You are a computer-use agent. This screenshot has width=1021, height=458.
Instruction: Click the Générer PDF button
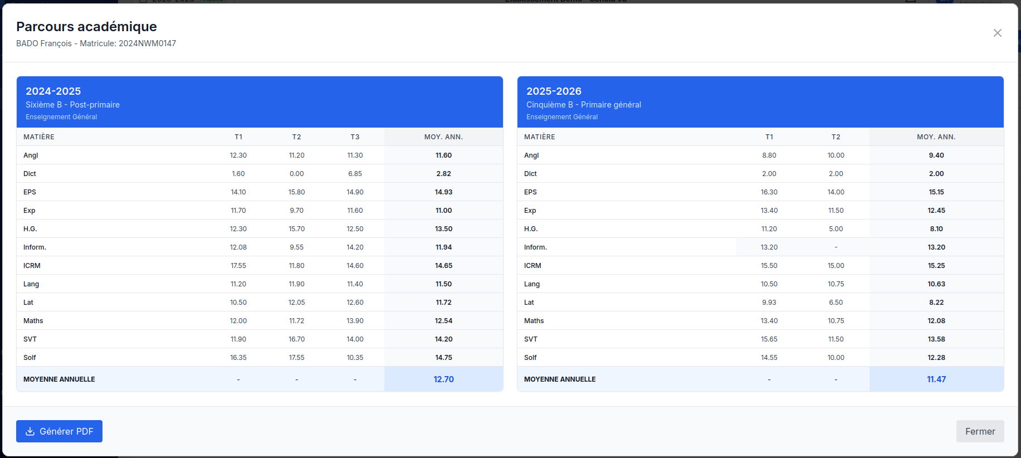pos(59,431)
